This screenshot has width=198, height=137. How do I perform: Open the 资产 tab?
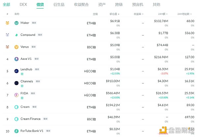[x=102, y=5]
